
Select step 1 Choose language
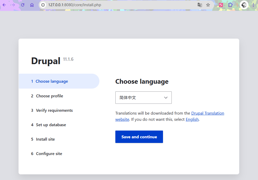pyautogui.click(x=59, y=81)
